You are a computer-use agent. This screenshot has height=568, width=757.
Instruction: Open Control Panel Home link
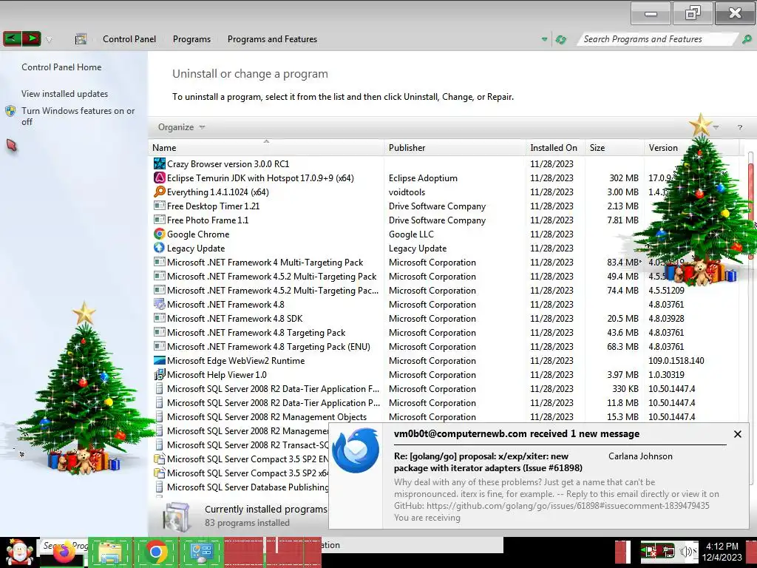point(61,67)
